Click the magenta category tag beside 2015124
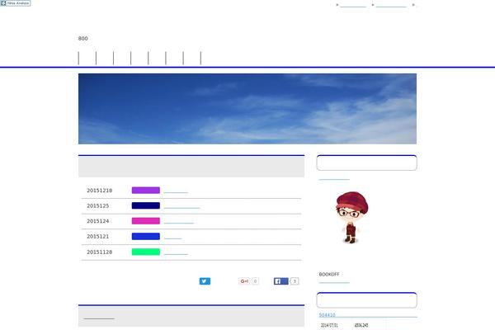495x330 pixels. coord(146,221)
